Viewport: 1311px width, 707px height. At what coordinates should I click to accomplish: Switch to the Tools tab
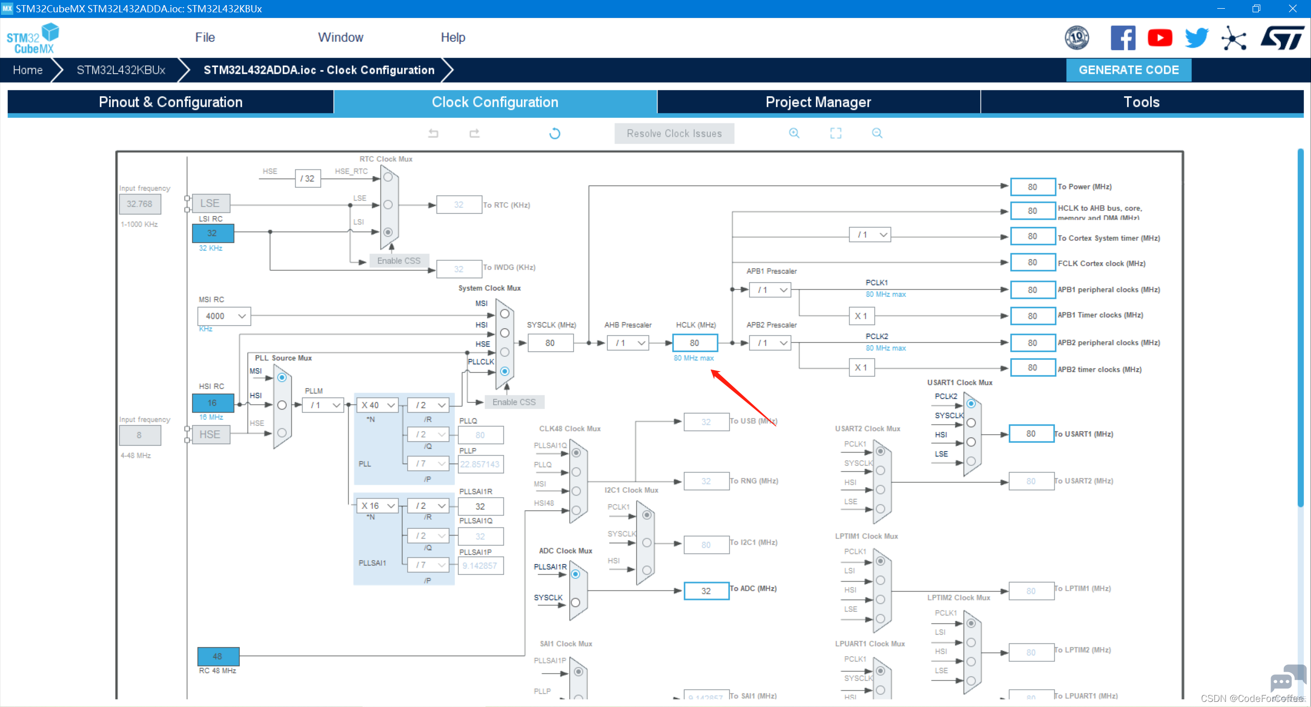[x=1142, y=102]
